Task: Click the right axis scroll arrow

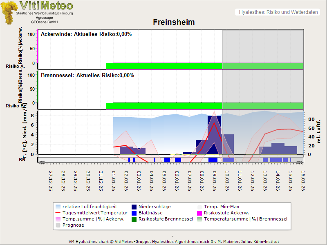Action: pyautogui.click(x=300, y=163)
